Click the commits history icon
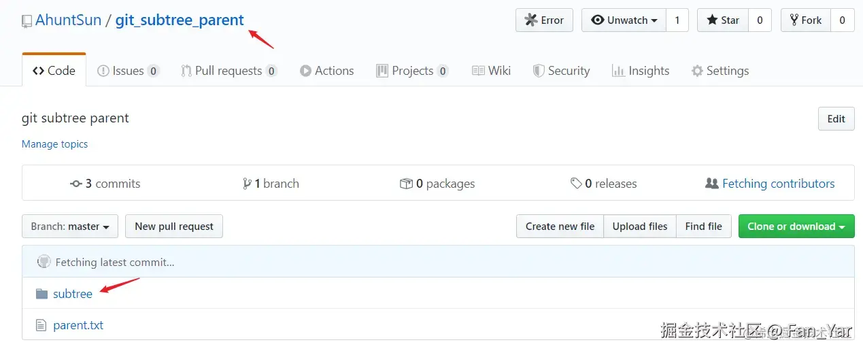 (x=76, y=184)
